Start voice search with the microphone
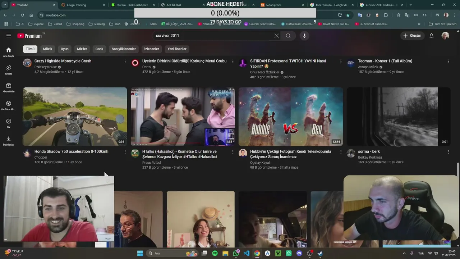Image resolution: width=460 pixels, height=259 pixels. click(304, 36)
